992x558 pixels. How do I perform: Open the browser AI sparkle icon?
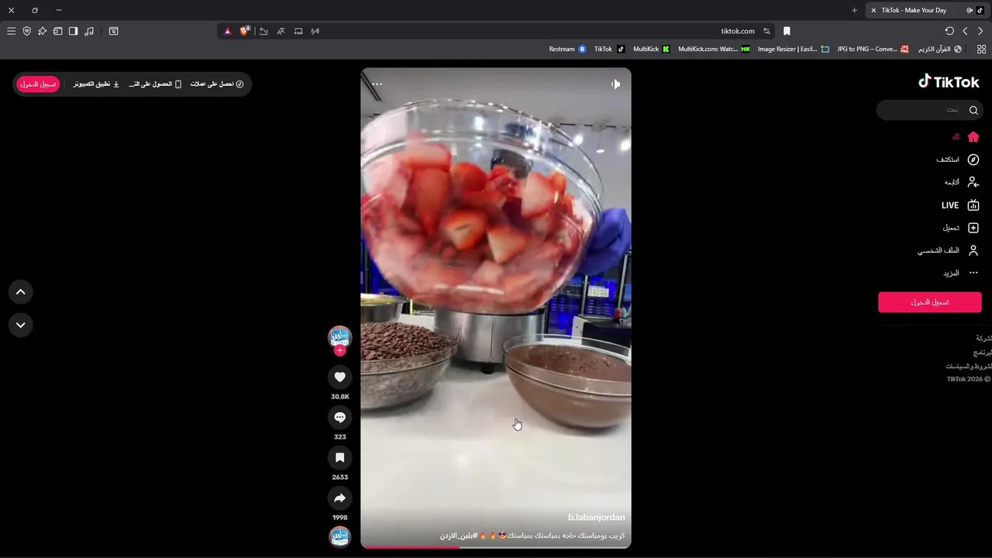(42, 31)
